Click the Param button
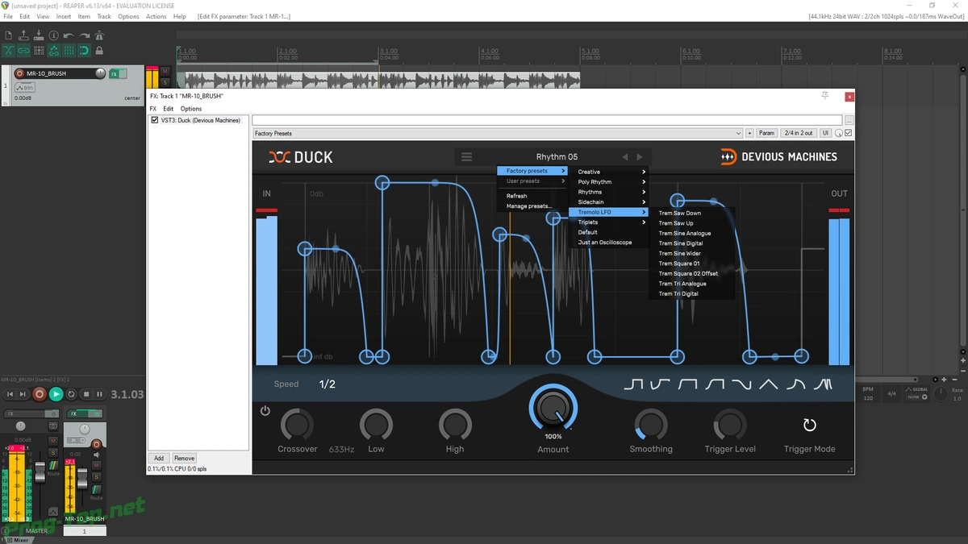 pyautogui.click(x=767, y=133)
